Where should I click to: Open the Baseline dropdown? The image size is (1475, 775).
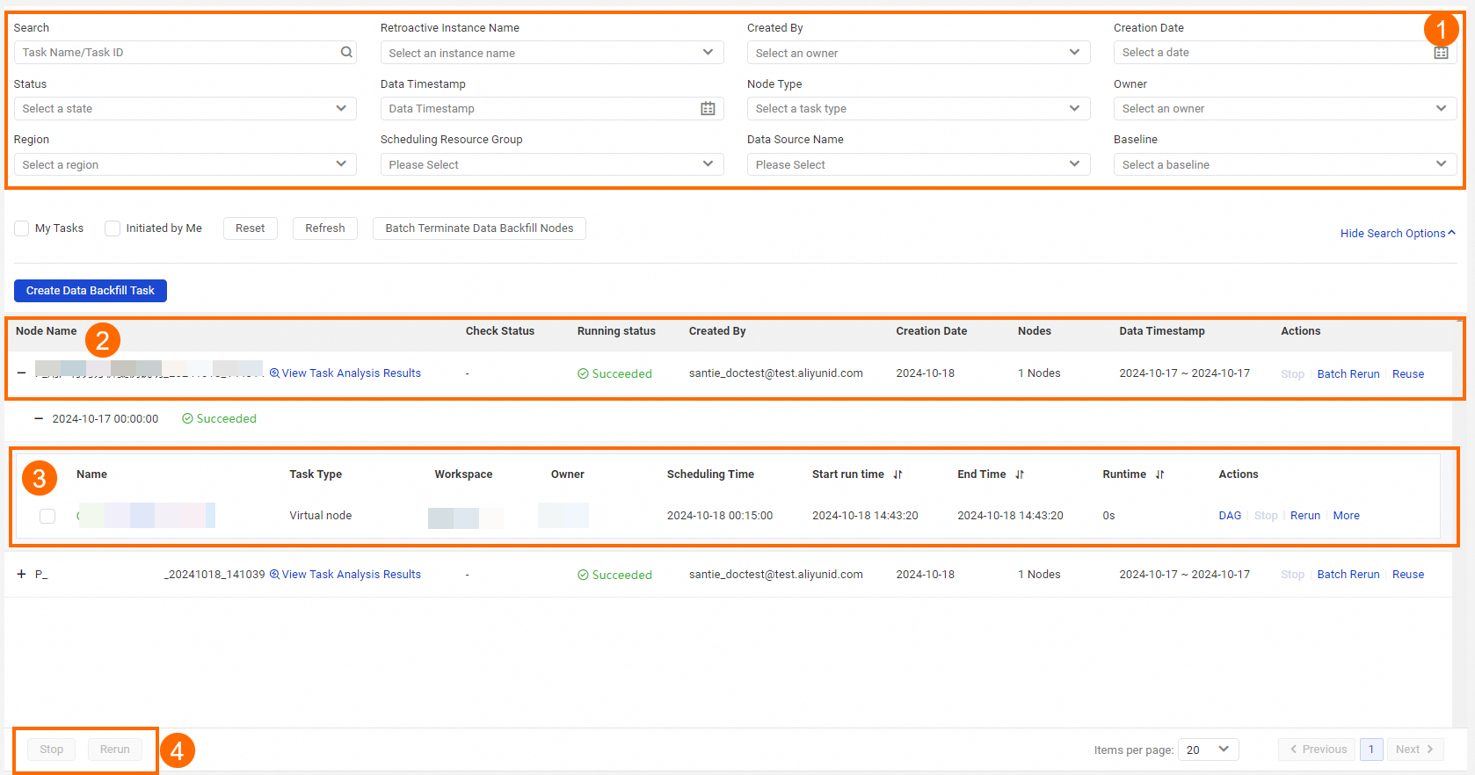coord(1285,164)
